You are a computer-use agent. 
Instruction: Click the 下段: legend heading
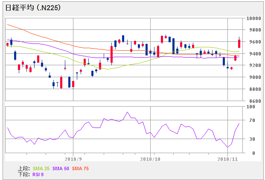pyautogui.click(x=24, y=174)
